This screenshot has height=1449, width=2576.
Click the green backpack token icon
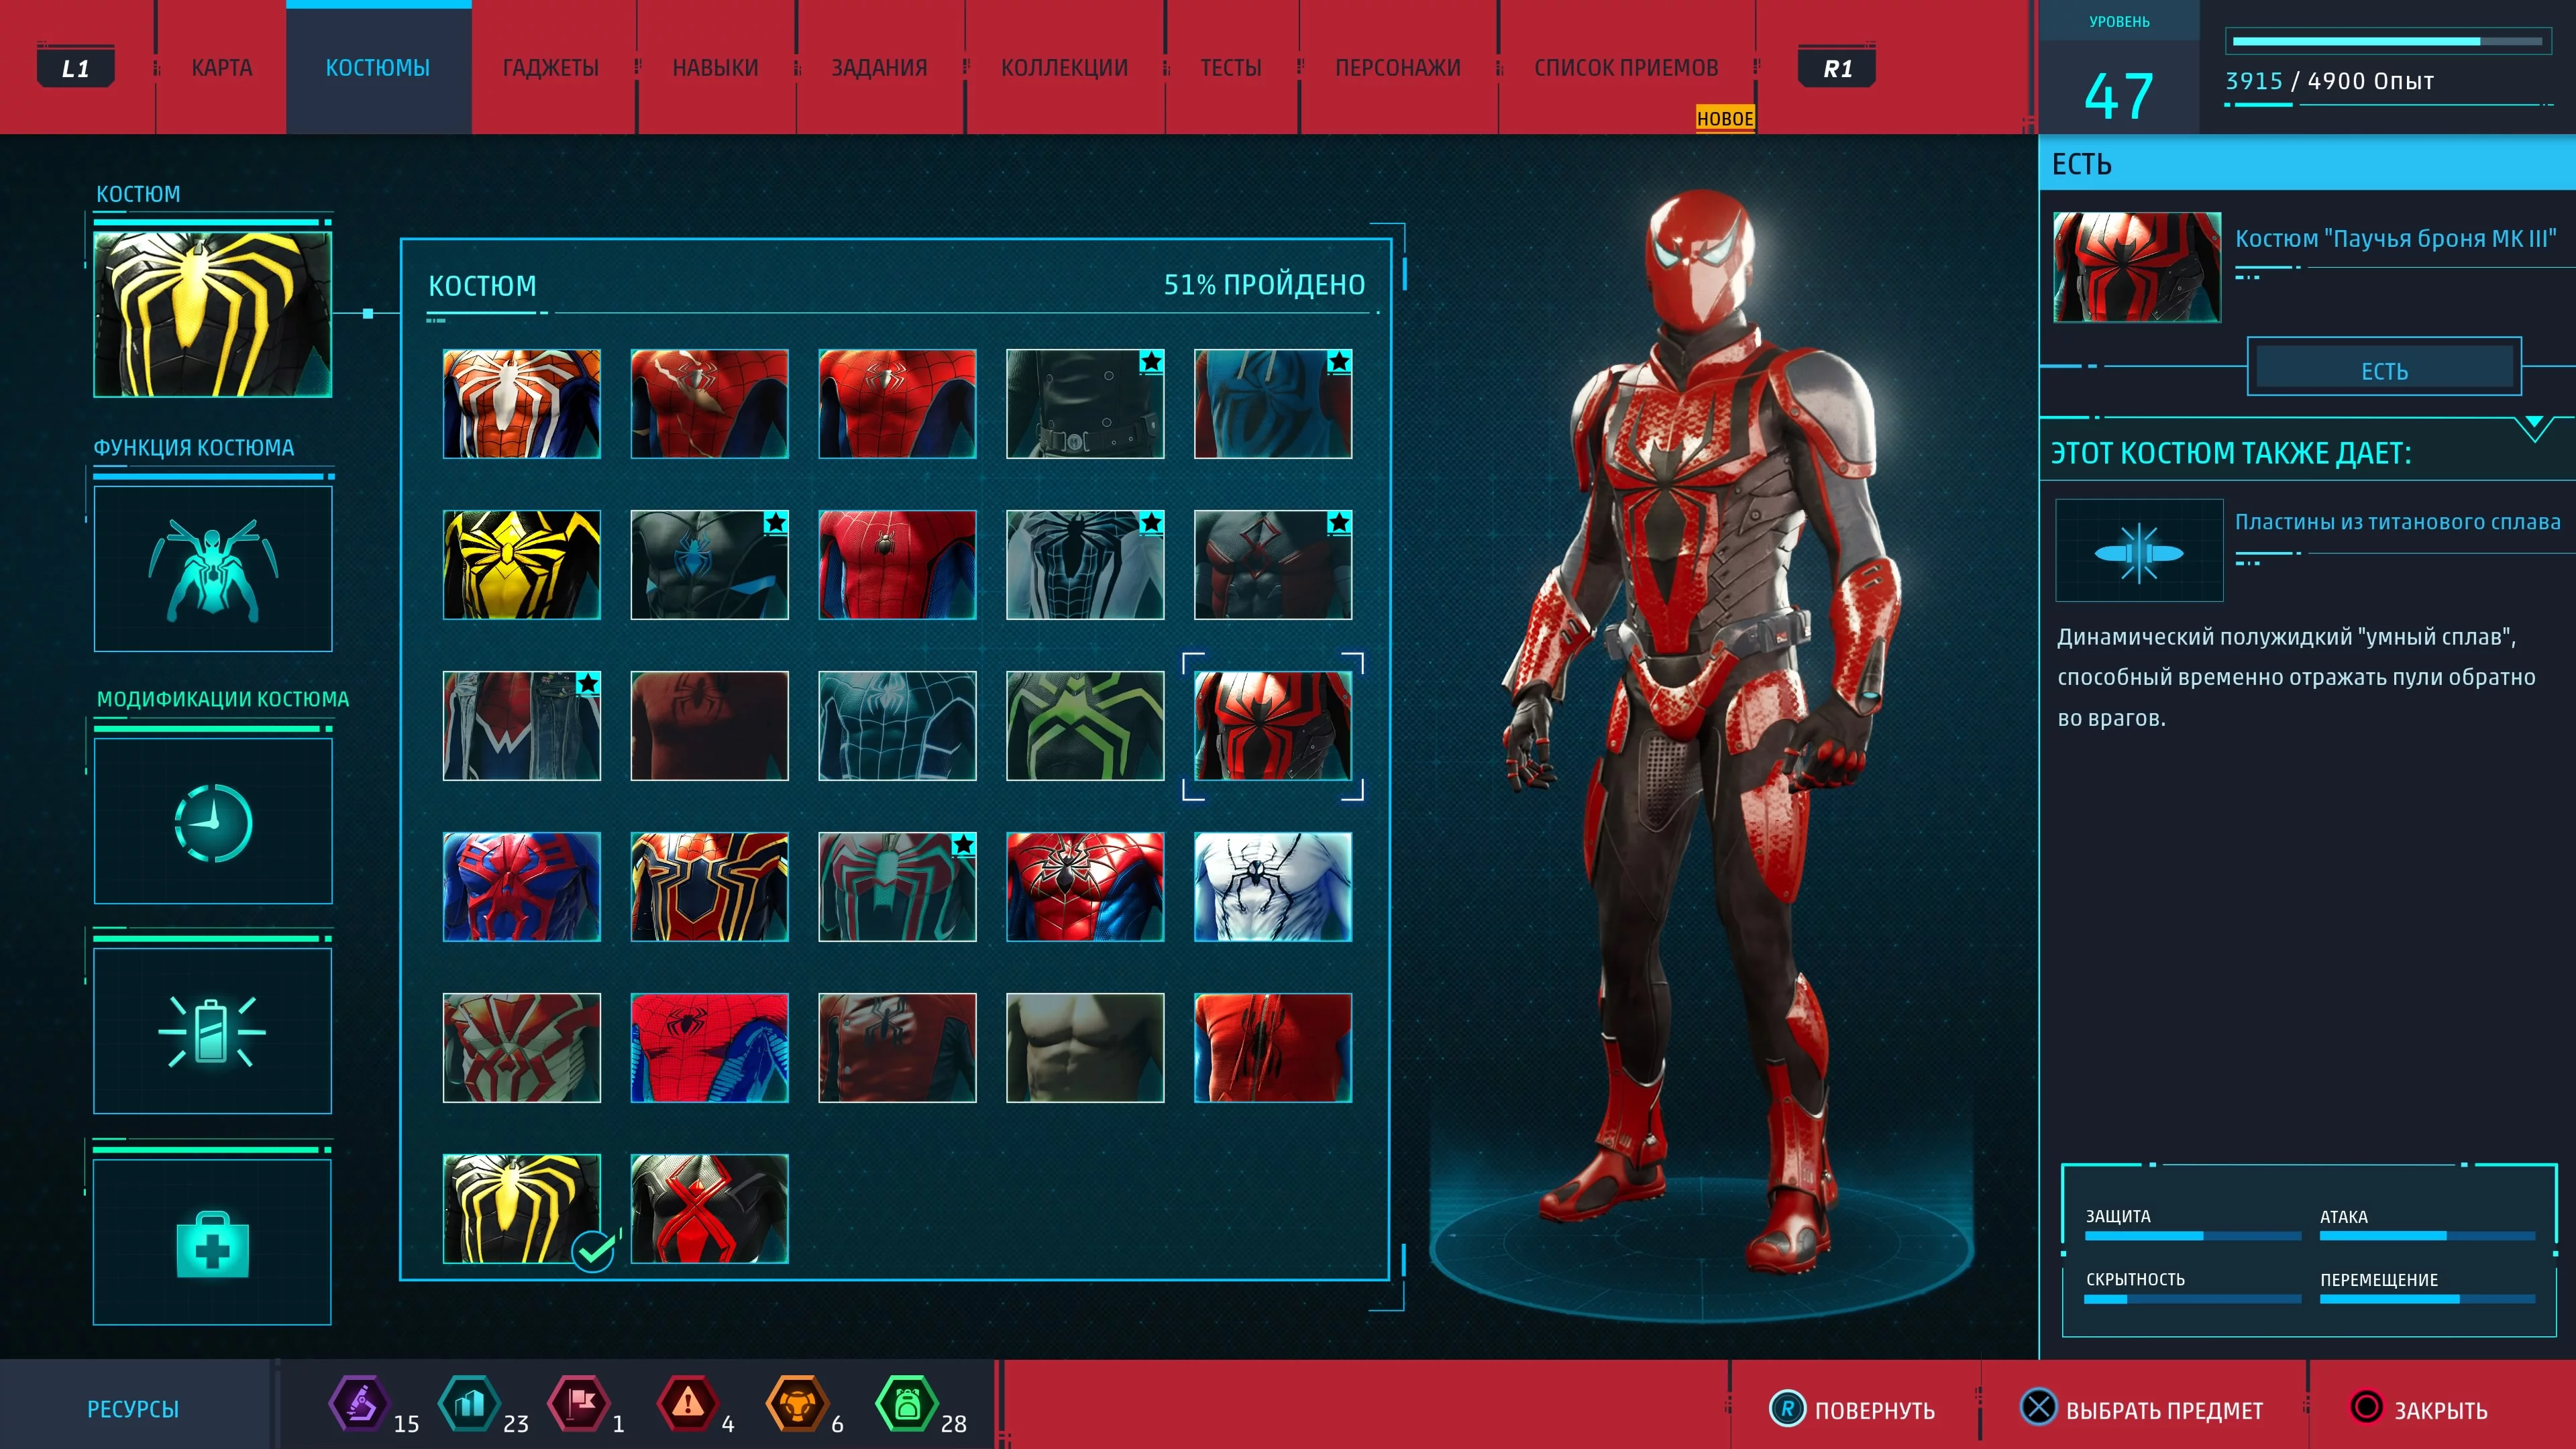(x=906, y=1404)
